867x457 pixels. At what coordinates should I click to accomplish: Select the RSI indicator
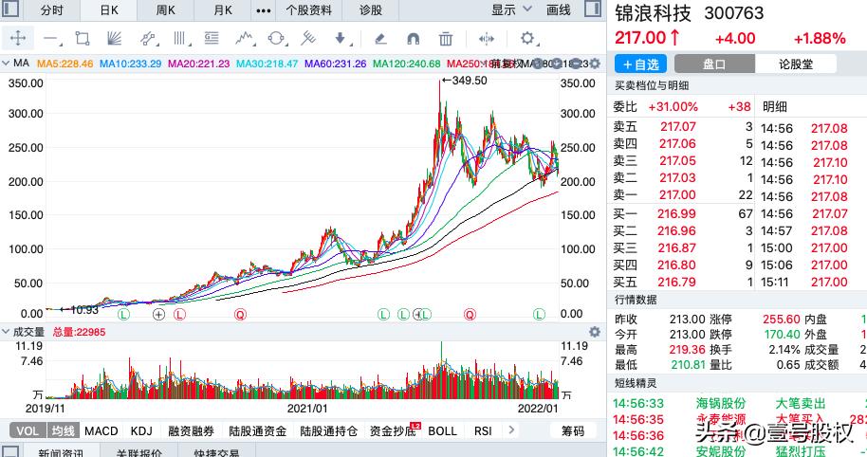483,430
